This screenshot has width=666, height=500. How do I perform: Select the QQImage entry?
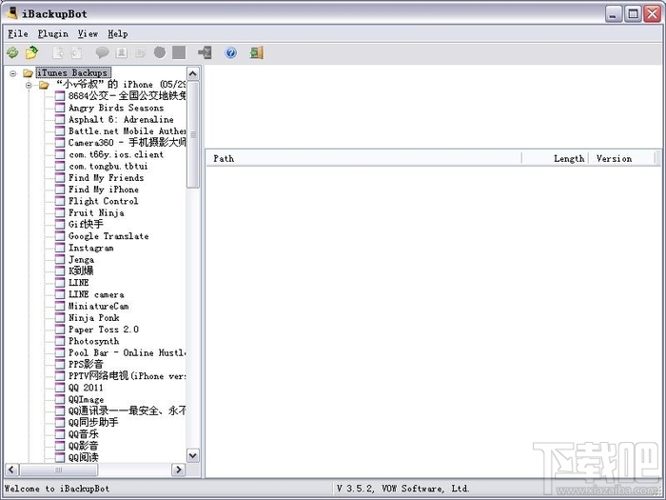click(x=87, y=400)
